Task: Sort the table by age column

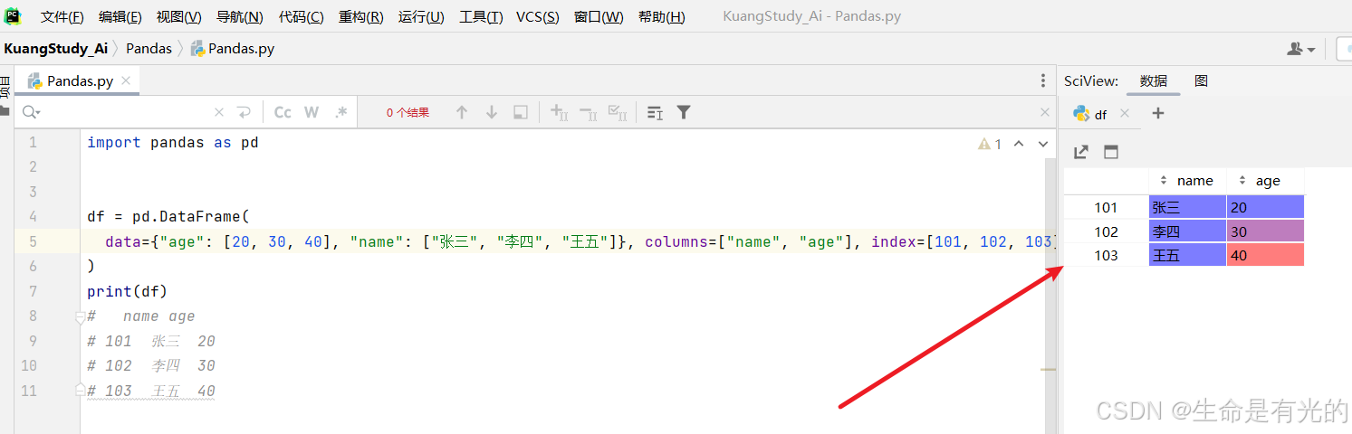Action: point(1265,181)
